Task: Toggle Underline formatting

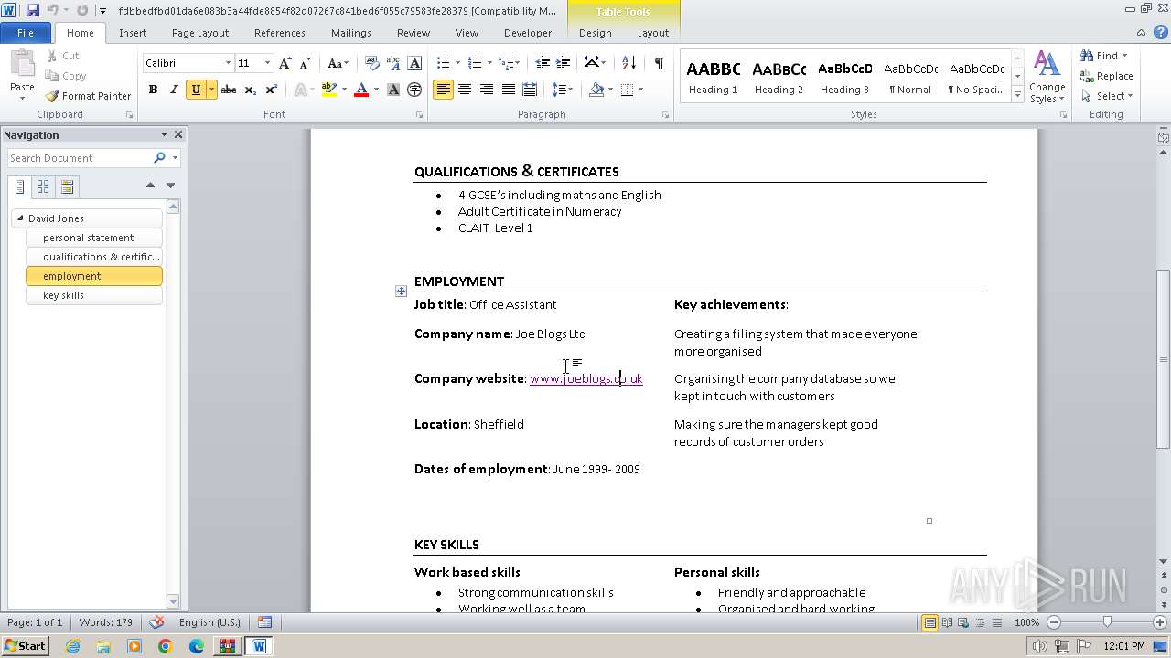Action: tap(195, 90)
